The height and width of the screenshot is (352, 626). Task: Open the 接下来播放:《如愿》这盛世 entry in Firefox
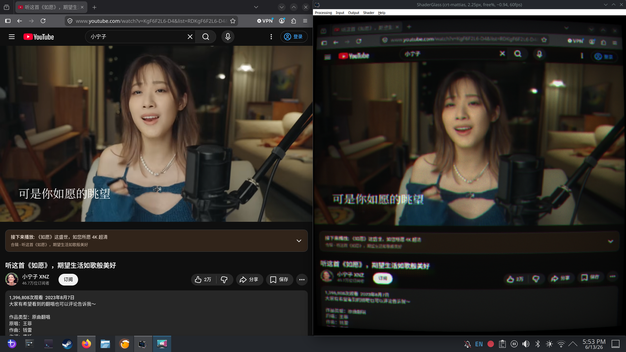(x=59, y=237)
